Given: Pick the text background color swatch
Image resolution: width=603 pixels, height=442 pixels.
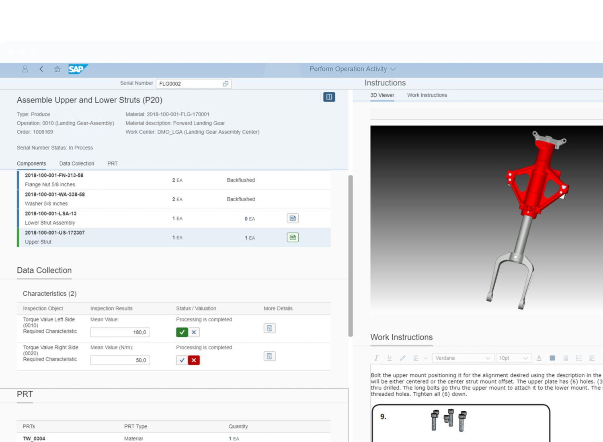Looking at the screenshot, I should coord(552,358).
